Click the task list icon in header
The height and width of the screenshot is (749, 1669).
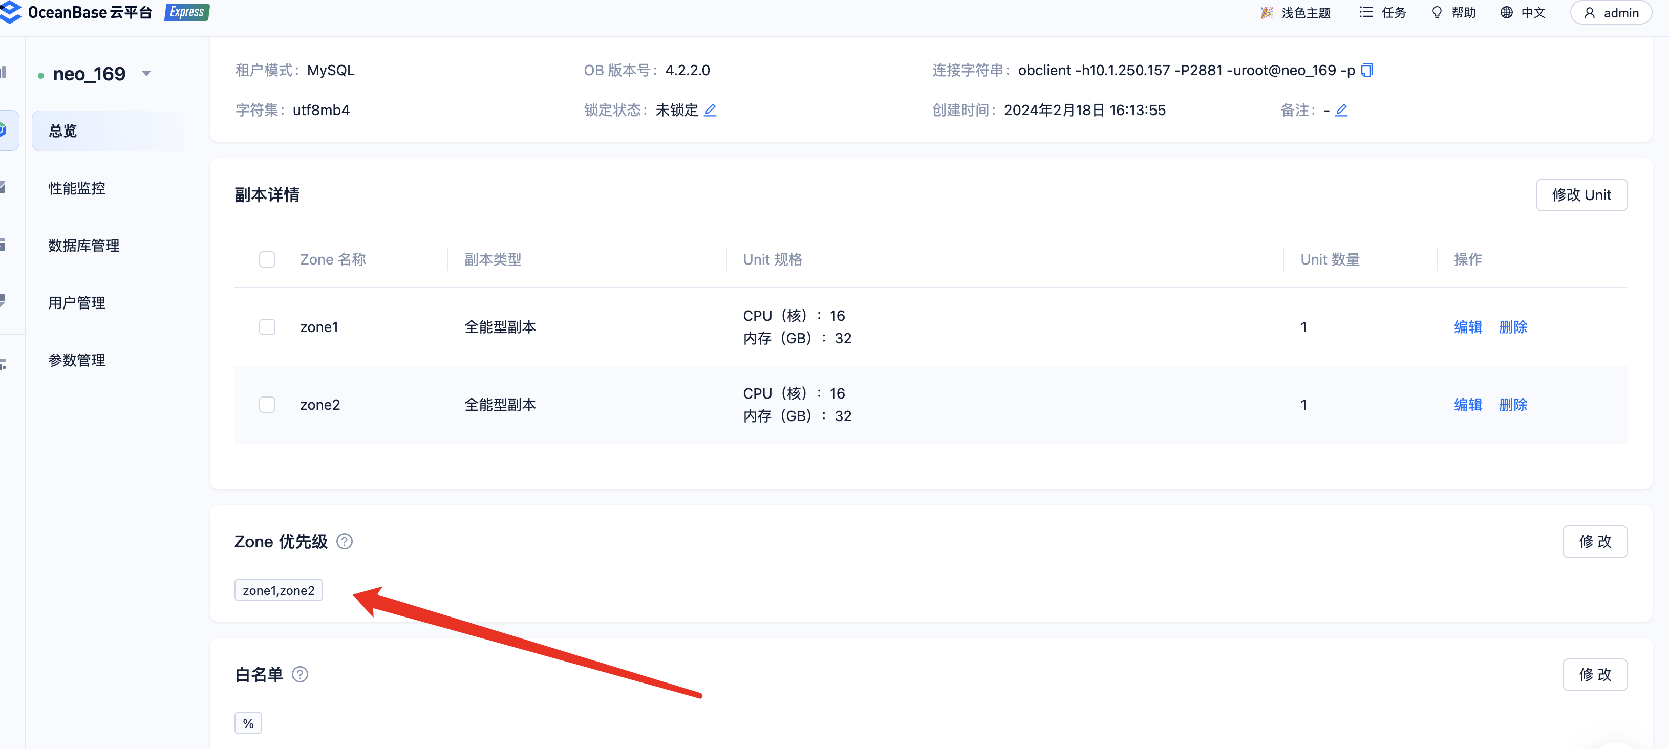[1366, 12]
